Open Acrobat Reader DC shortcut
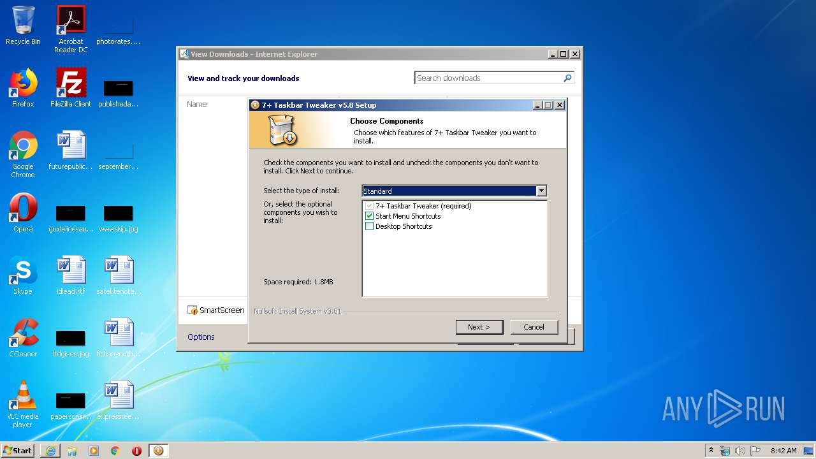This screenshot has width=816, height=459. point(71,29)
